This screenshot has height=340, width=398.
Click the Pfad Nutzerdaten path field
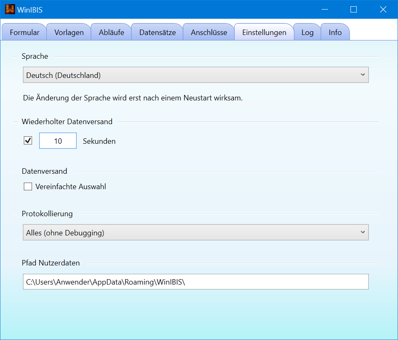point(196,282)
